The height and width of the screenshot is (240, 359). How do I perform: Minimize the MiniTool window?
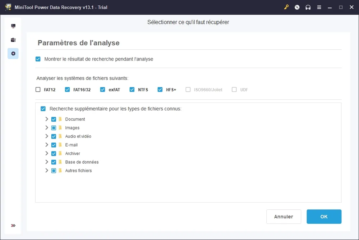pyautogui.click(x=330, y=7)
